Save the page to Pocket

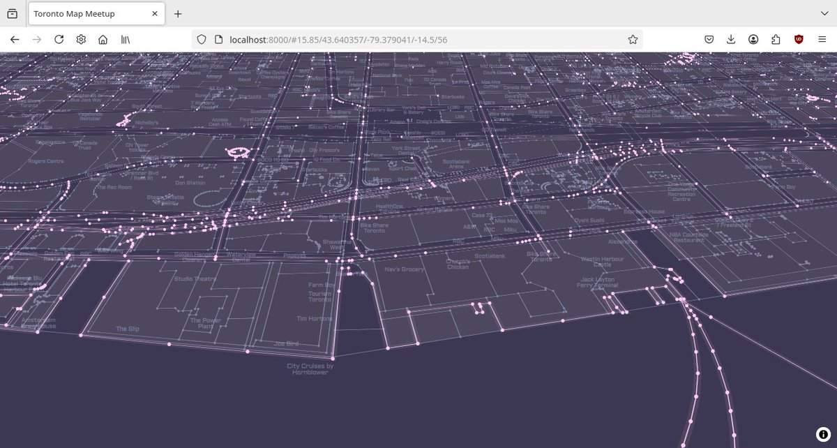(x=709, y=39)
